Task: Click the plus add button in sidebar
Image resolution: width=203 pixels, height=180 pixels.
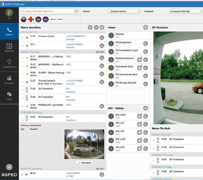Action: (9, 167)
